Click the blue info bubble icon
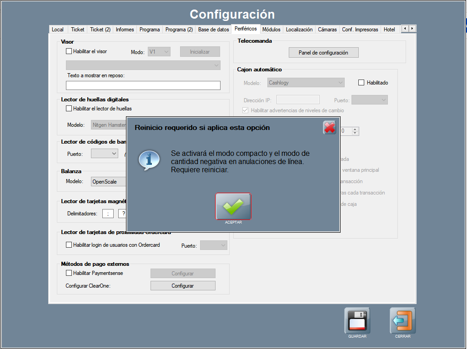 (x=149, y=160)
